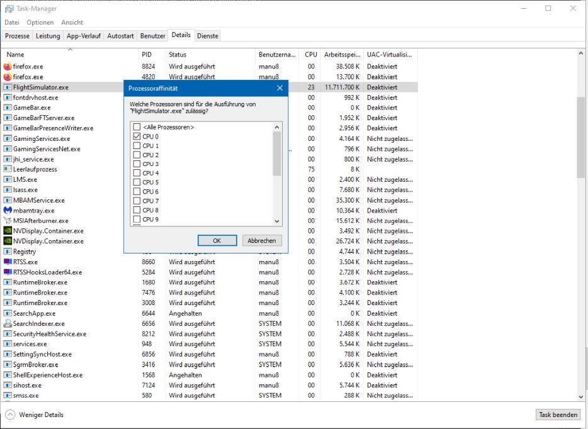Click the Task beenden button
The image size is (588, 429).
pyautogui.click(x=558, y=415)
